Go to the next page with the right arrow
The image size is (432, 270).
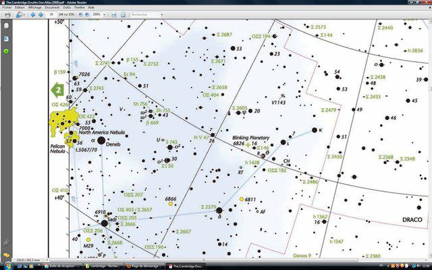pyautogui.click(x=40, y=15)
